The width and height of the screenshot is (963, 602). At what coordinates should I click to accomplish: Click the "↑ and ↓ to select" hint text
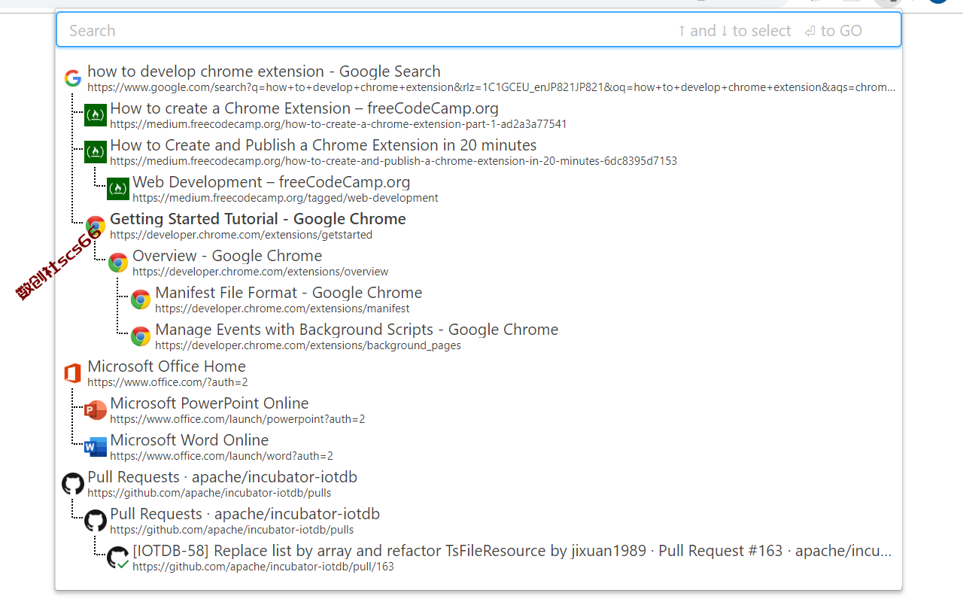point(734,31)
